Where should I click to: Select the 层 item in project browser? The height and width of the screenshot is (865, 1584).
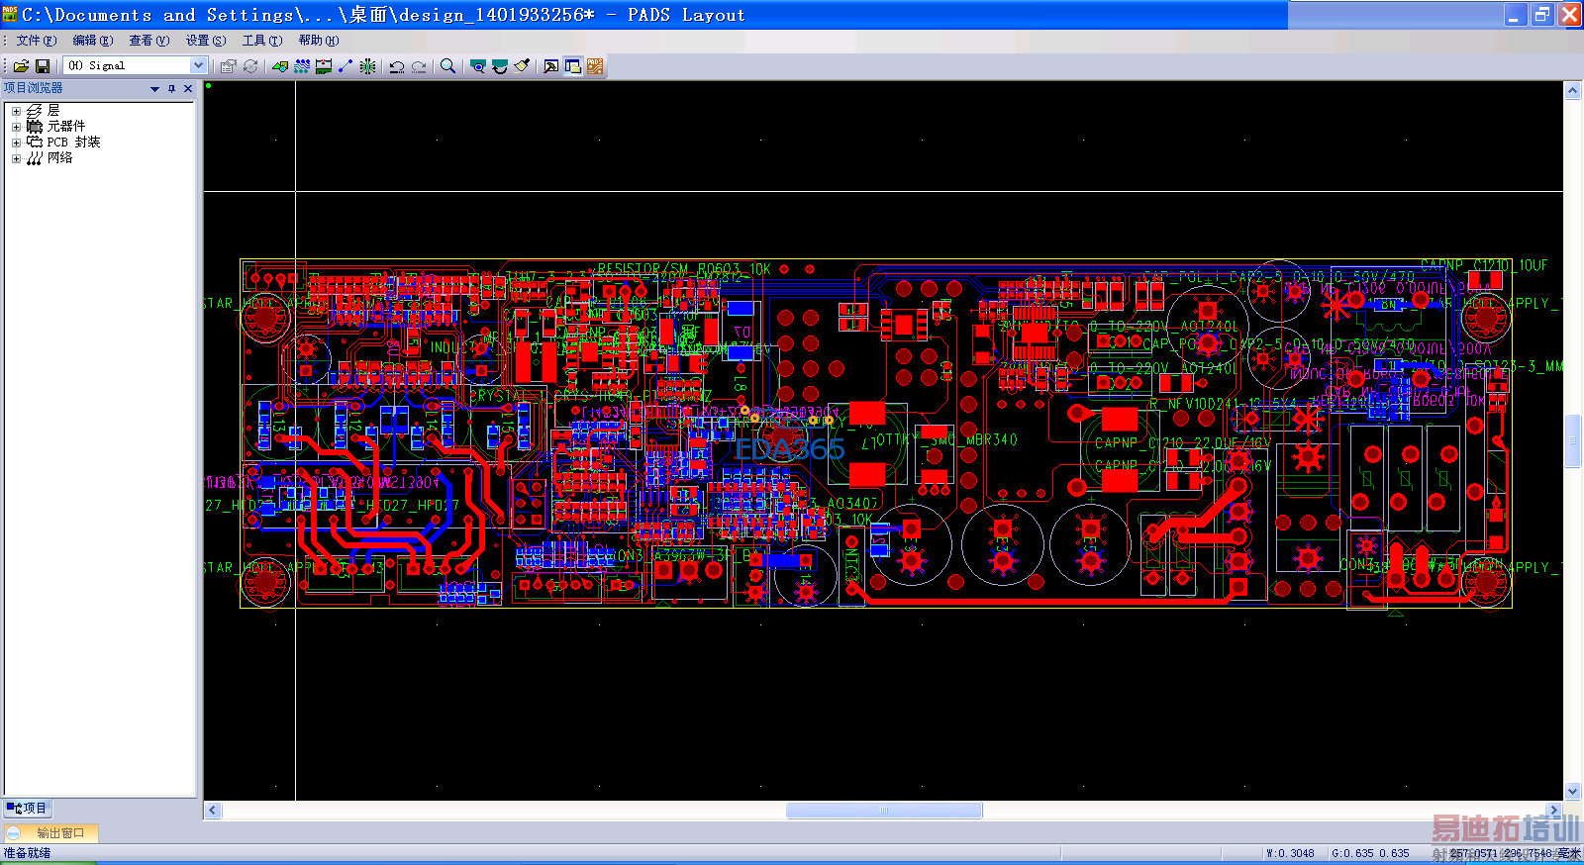(x=53, y=111)
